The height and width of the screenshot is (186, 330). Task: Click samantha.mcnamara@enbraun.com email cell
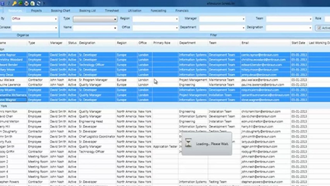[265, 95]
